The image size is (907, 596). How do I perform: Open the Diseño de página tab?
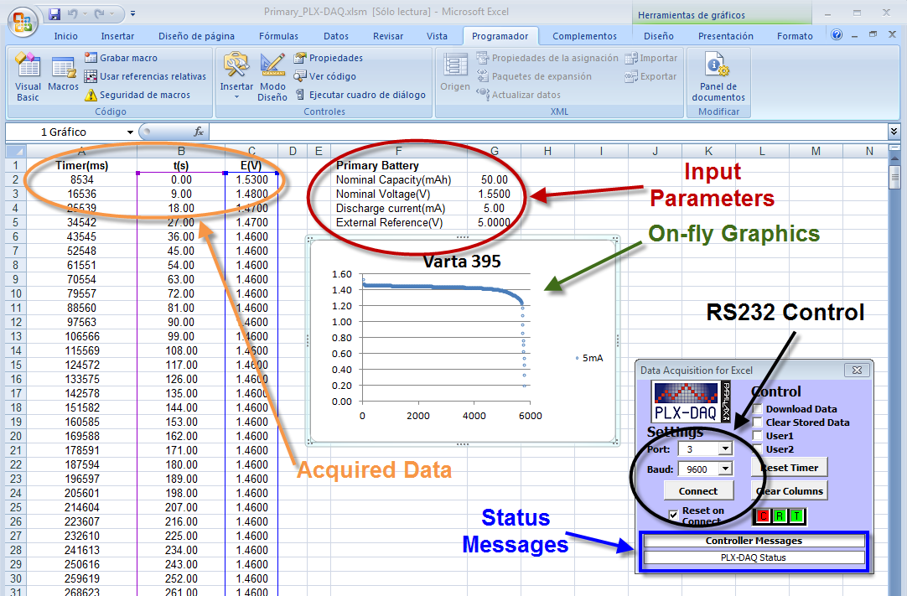(x=196, y=36)
